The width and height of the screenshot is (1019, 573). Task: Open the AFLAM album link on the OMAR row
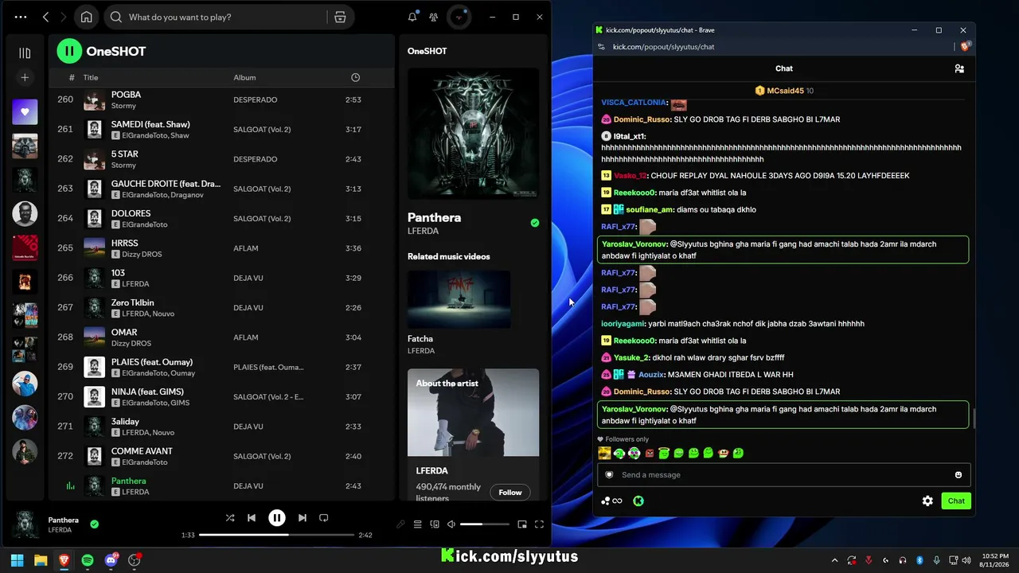click(245, 337)
